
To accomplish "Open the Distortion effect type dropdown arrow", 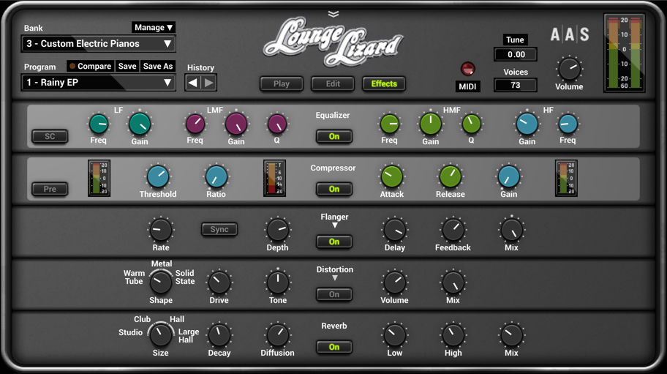I will (335, 278).
